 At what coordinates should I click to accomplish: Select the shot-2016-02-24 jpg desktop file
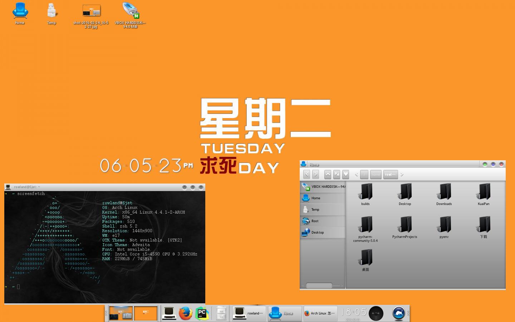(91, 15)
